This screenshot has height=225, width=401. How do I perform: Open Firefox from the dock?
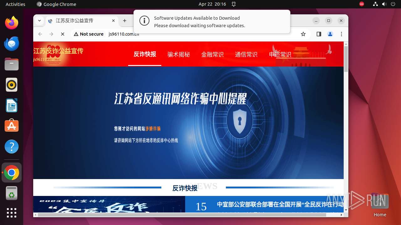(12, 23)
